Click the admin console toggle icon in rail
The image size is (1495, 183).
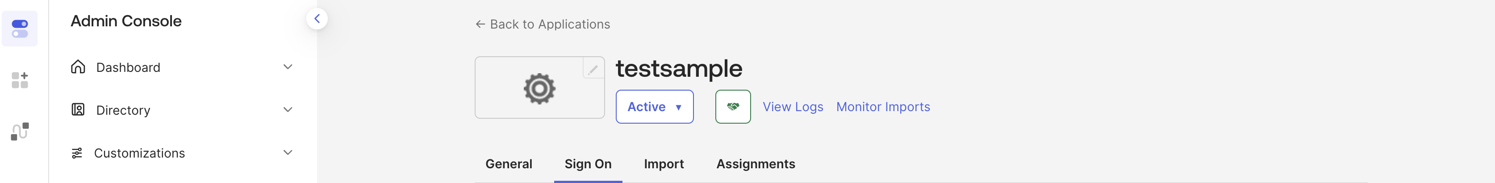[20, 29]
